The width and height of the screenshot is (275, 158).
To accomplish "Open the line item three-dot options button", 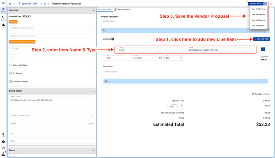I will (x=263, y=50).
